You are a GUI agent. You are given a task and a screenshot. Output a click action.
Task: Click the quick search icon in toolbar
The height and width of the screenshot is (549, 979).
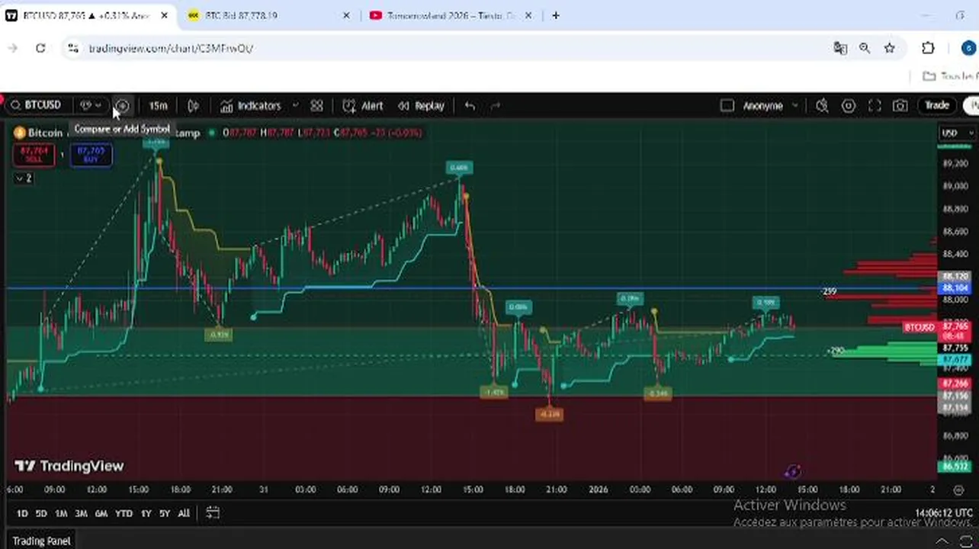point(822,106)
